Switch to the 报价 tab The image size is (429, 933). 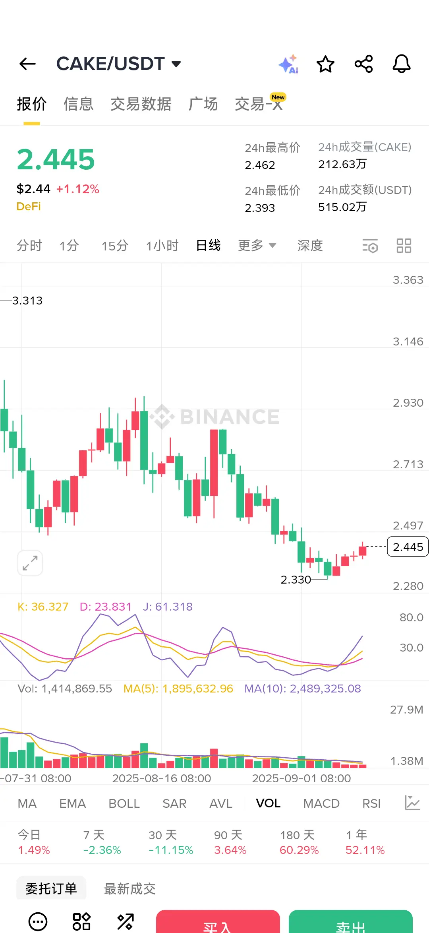coord(32,104)
